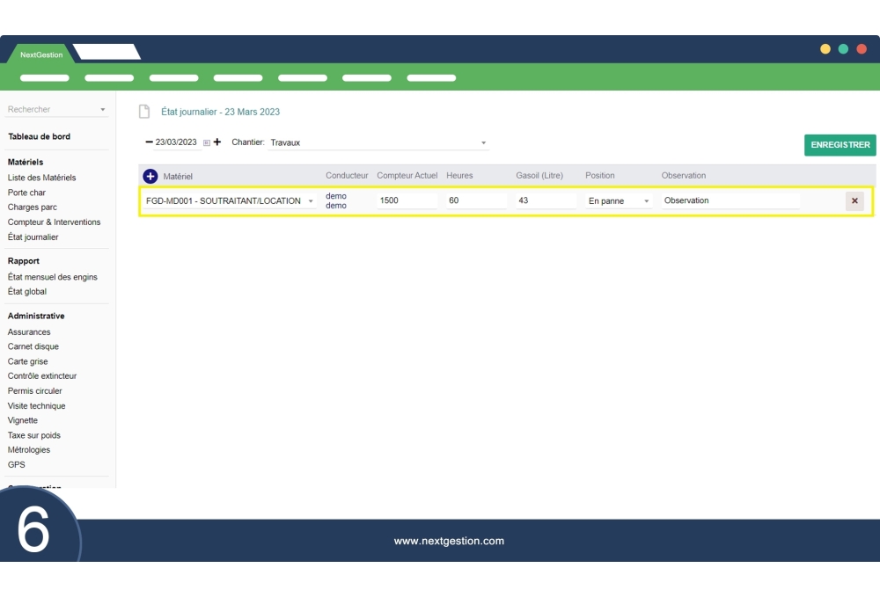880x597 pixels.
Task: Open the Position En panne dropdown
Action: 647,201
